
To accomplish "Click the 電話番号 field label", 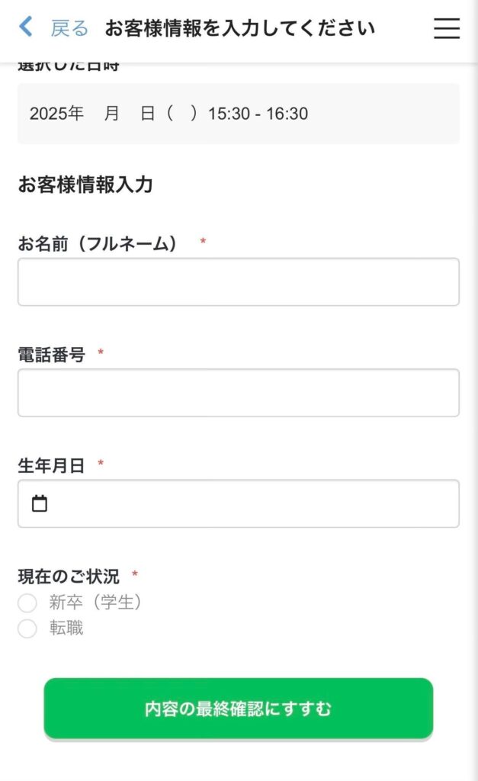I will tap(51, 354).
